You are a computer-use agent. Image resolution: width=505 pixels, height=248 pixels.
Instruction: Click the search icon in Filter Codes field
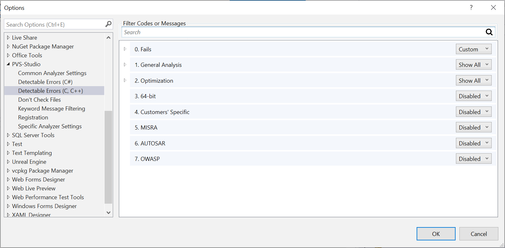coord(489,32)
